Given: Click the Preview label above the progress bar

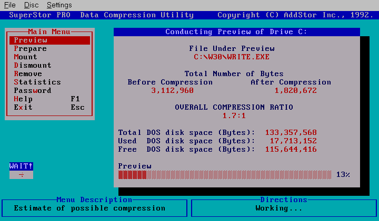Looking at the screenshot, I should [135, 166].
